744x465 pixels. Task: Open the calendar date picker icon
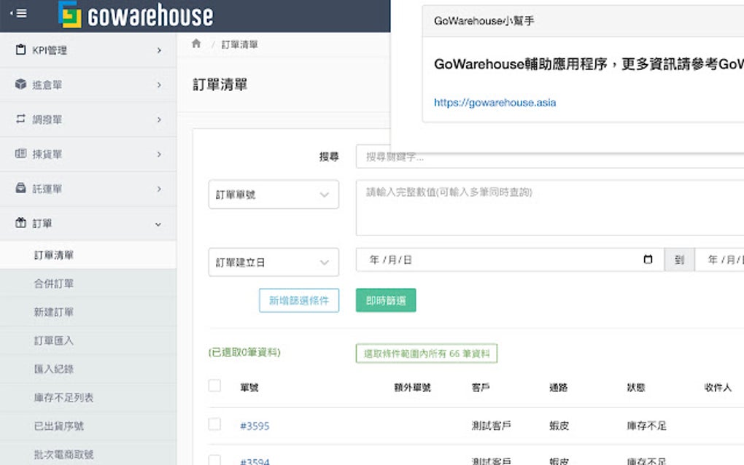coord(648,259)
